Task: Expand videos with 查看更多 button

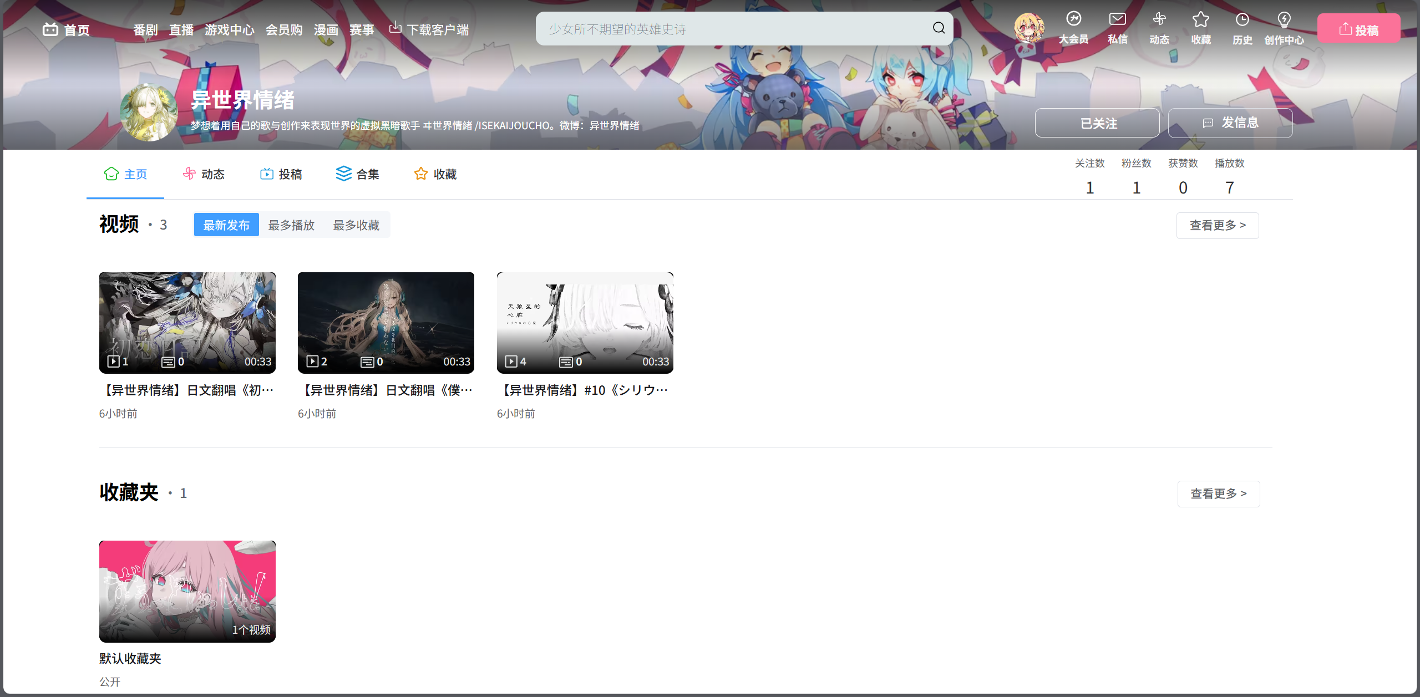Action: coord(1217,226)
